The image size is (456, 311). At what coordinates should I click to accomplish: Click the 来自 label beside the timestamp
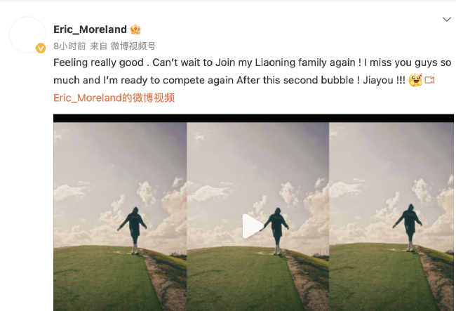tap(98, 46)
